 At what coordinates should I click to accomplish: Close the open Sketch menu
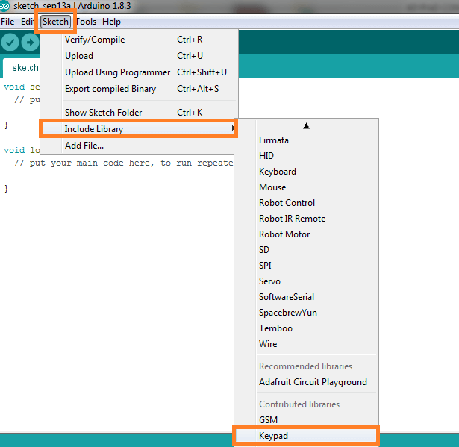point(55,22)
